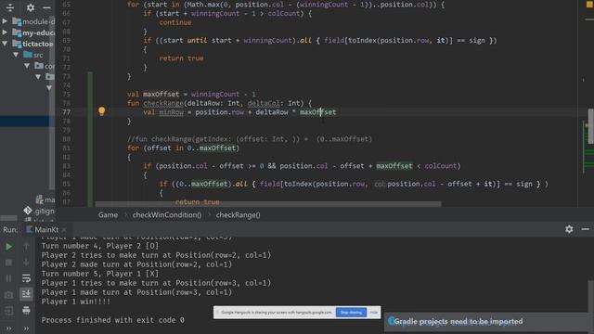Click Stop sharing in the Hangouts bar
This screenshot has height=334, width=594.
[x=351, y=313]
